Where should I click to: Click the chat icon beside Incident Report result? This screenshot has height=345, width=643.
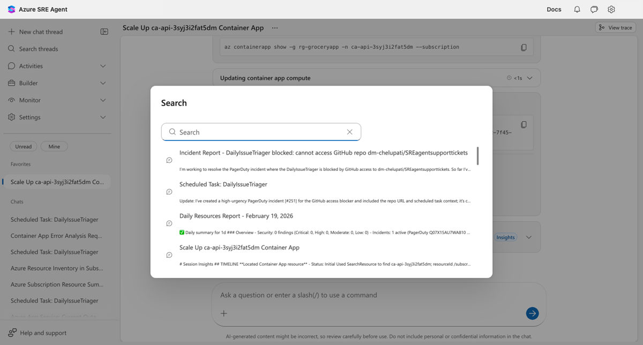[169, 160]
